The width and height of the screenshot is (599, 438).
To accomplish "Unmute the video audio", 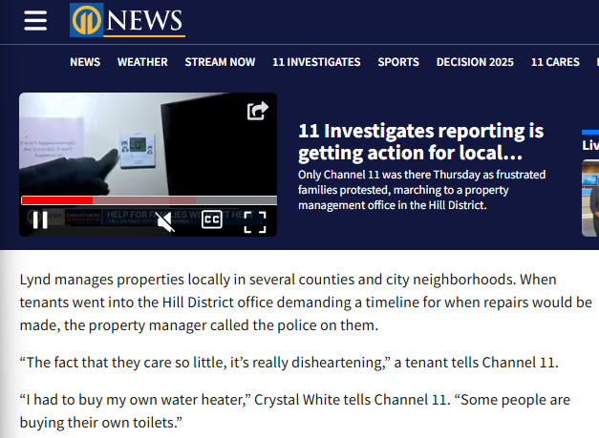I will point(165,221).
